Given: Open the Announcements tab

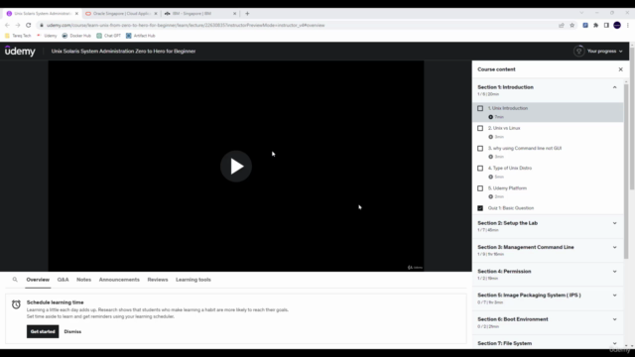Looking at the screenshot, I should pyautogui.click(x=119, y=280).
